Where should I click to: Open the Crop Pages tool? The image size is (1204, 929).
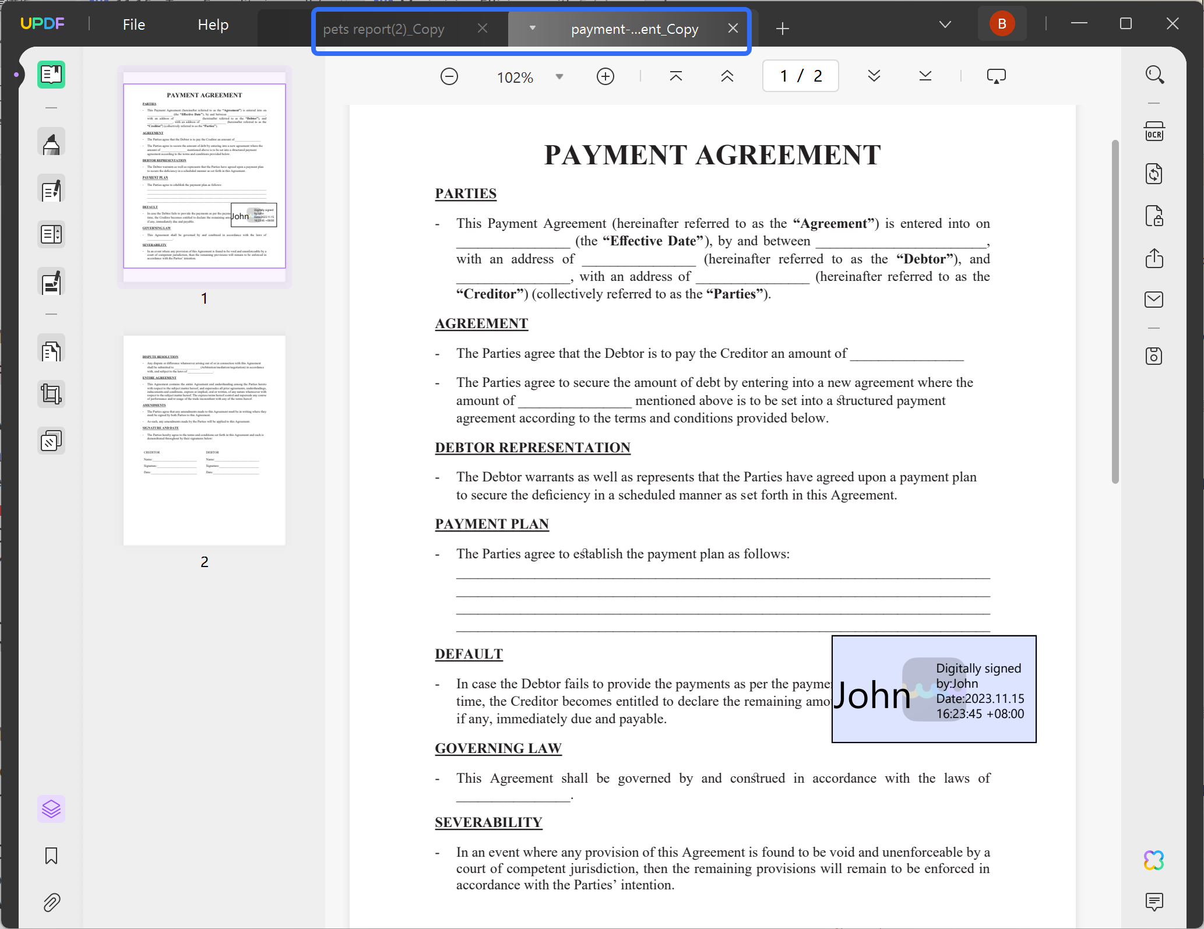[51, 393]
